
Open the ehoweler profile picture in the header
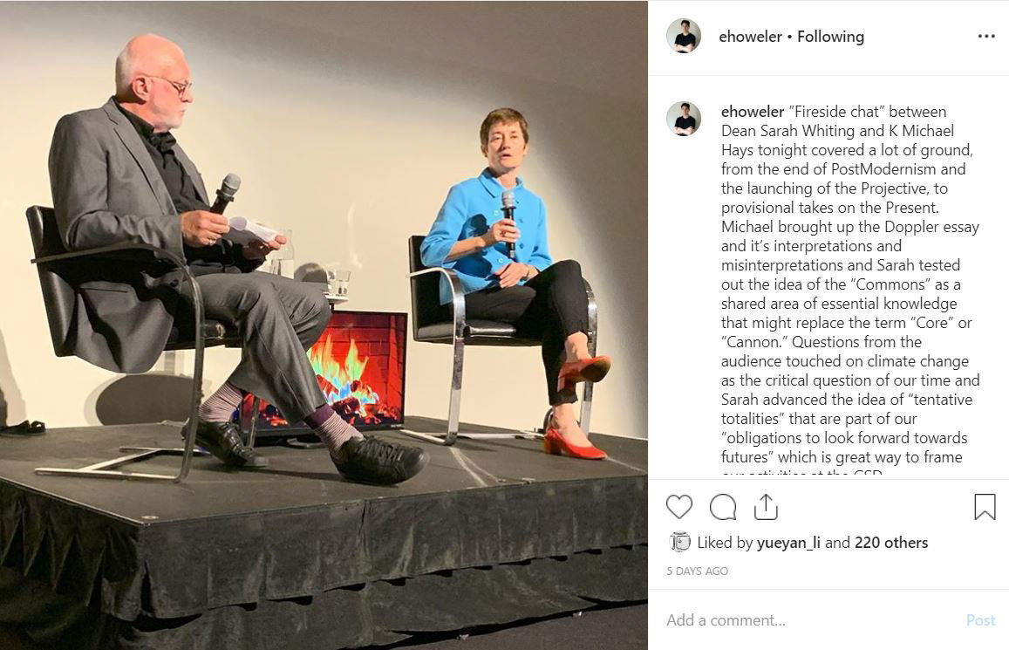[684, 36]
